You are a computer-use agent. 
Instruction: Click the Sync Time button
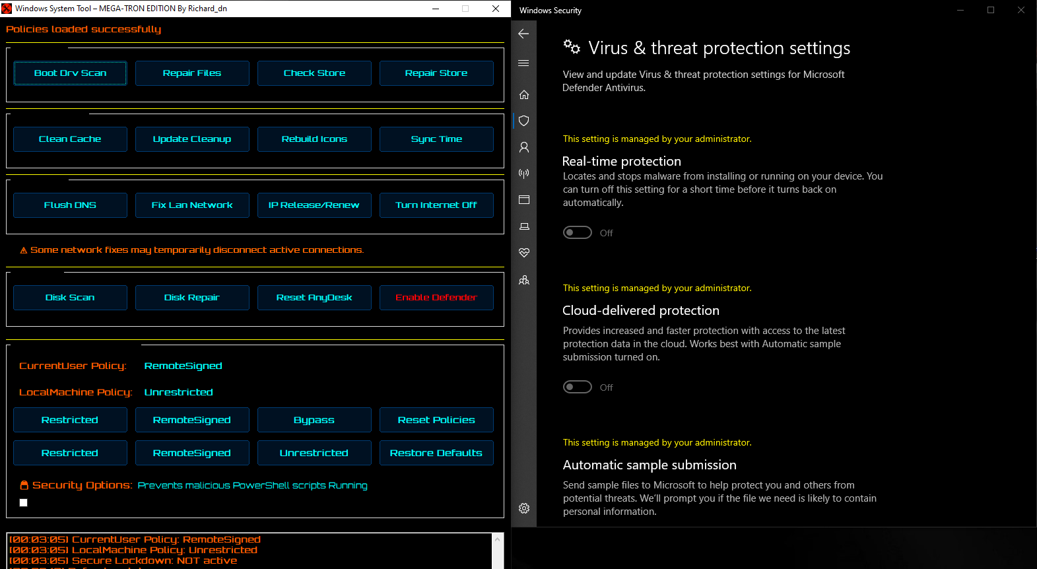[436, 139]
